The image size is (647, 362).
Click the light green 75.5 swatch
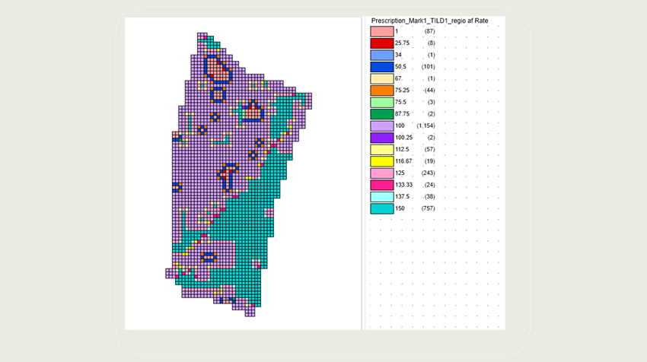coord(381,102)
